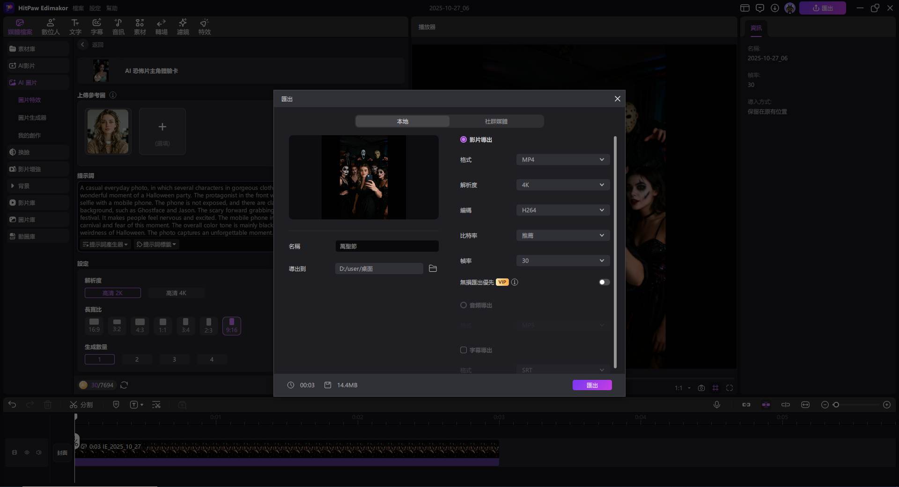This screenshot has height=487, width=899.
Task: Select the 高清 4K resolution button
Action: point(176,293)
